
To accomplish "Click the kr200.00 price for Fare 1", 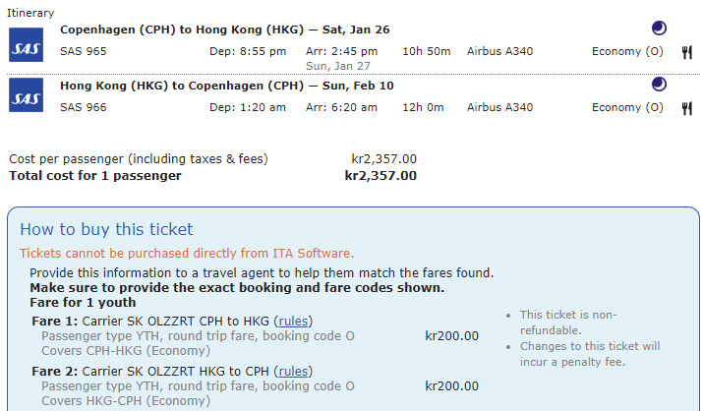I will click(451, 335).
